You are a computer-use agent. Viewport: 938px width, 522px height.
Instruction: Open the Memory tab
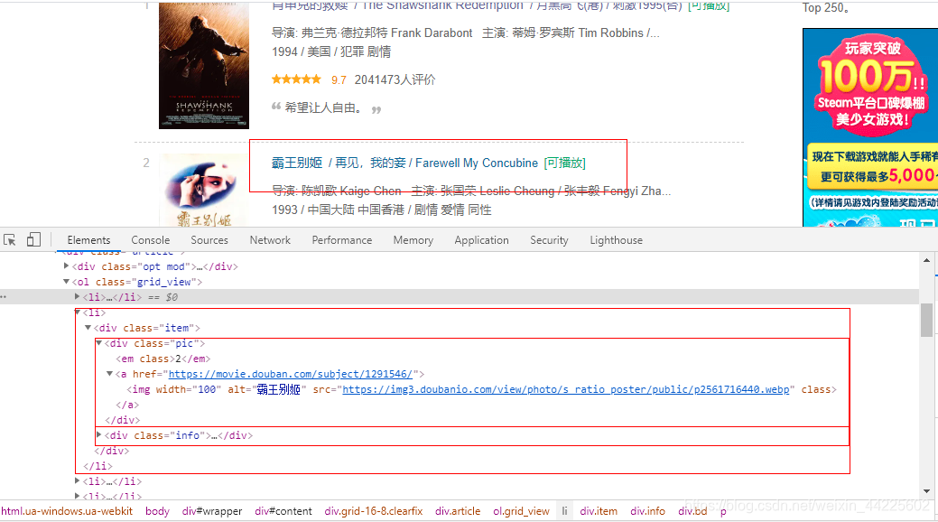click(x=413, y=240)
